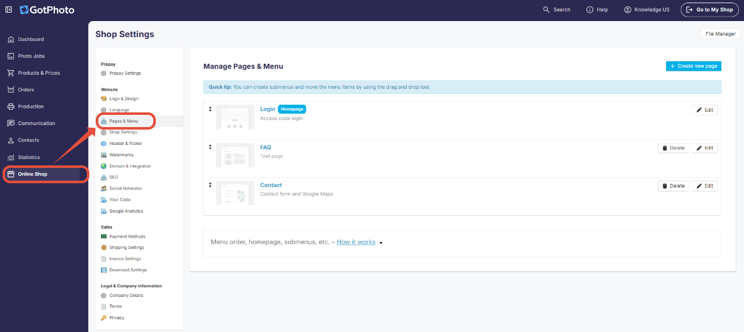744x332 pixels.
Task: Click the How it works link
Action: click(356, 242)
